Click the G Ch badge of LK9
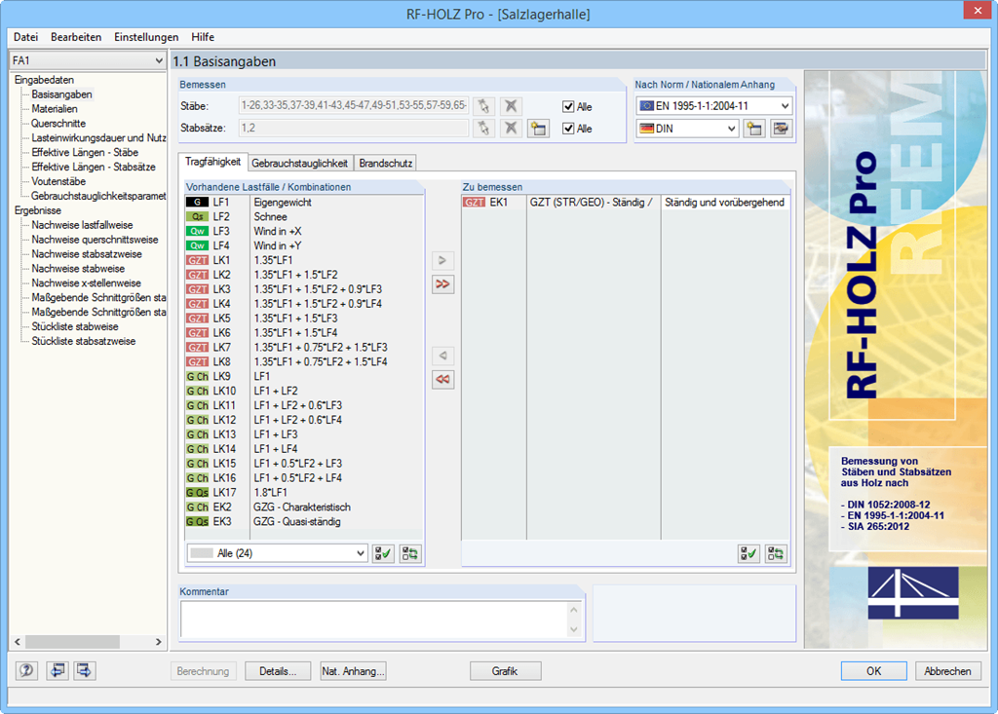The height and width of the screenshot is (714, 998). [x=197, y=377]
